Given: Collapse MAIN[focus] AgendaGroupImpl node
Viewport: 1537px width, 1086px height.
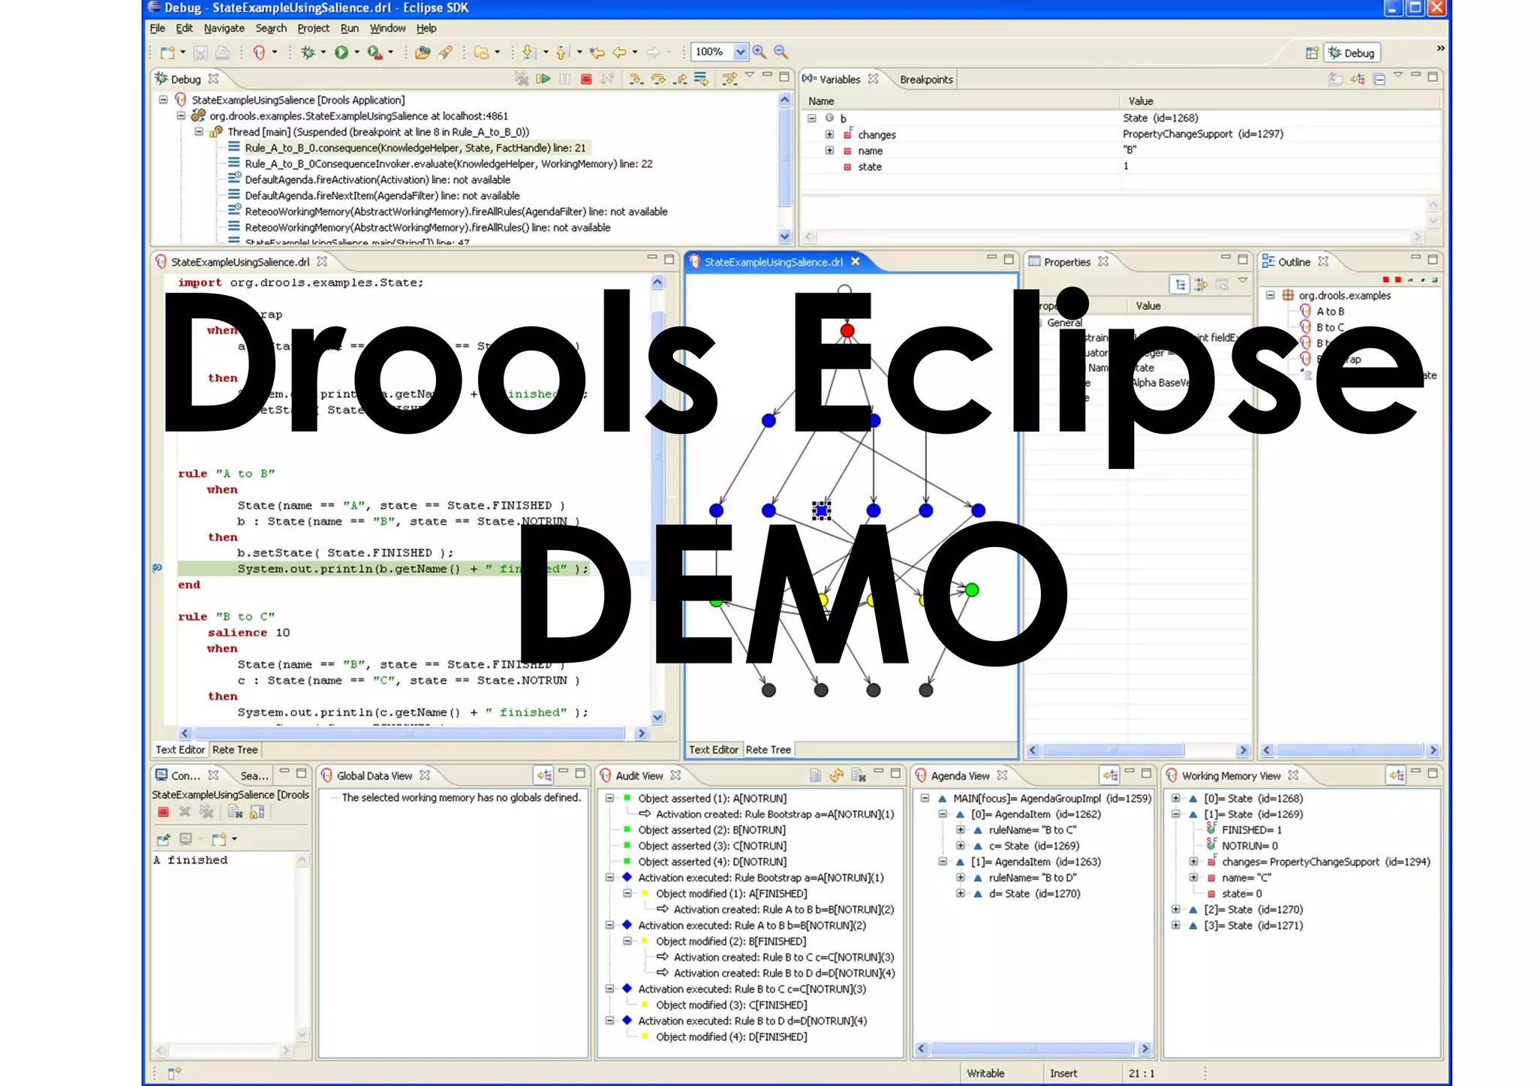Looking at the screenshot, I should 925,798.
